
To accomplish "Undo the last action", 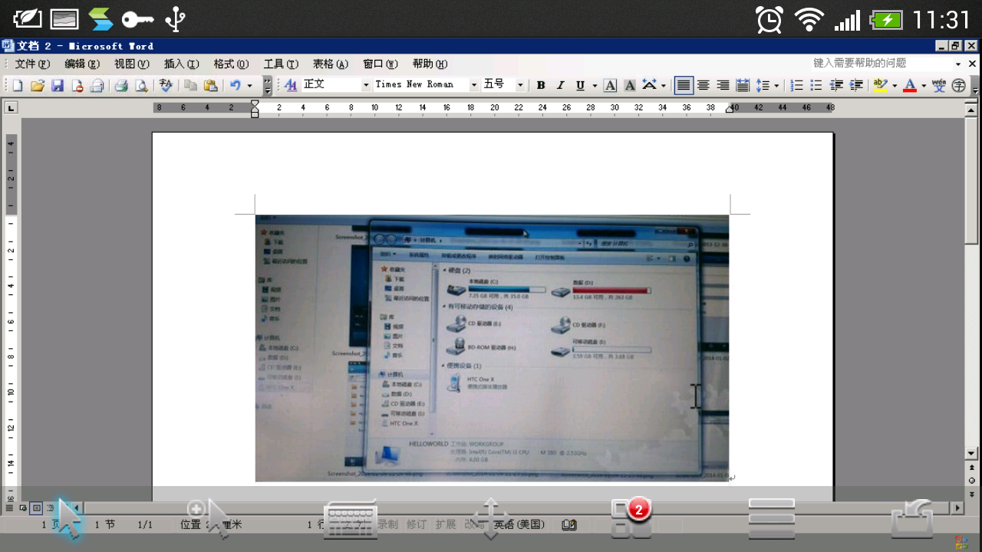I will [236, 85].
